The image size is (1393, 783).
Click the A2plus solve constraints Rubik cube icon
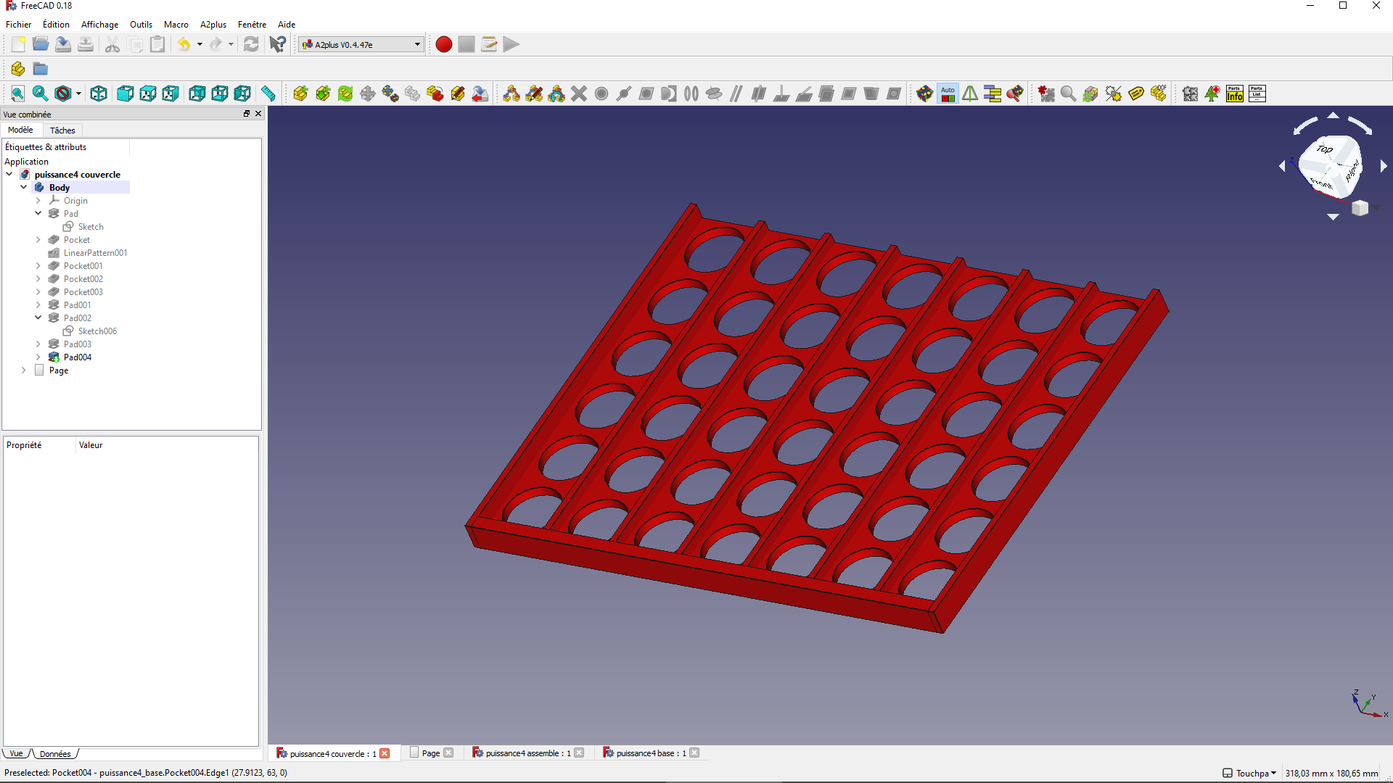click(x=925, y=94)
